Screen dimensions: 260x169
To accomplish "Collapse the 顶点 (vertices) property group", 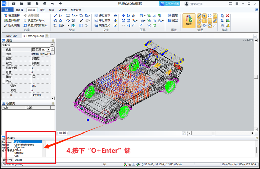I will [4, 81].
